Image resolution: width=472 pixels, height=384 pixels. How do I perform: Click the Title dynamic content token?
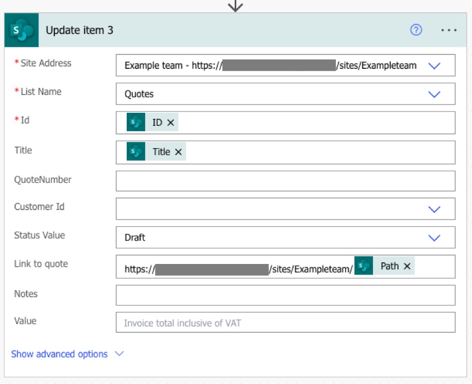point(161,152)
